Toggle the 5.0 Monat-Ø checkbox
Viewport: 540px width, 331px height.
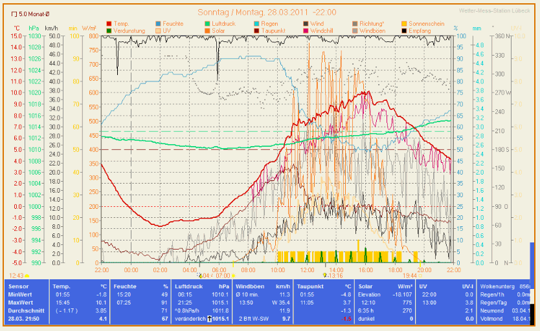tap(14, 13)
